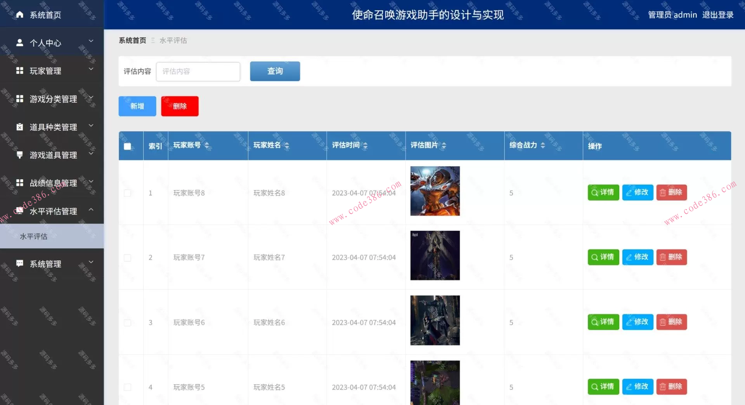Click the 玩家管理 grid icon
Viewport: 745px width, 405px height.
[x=20, y=71]
